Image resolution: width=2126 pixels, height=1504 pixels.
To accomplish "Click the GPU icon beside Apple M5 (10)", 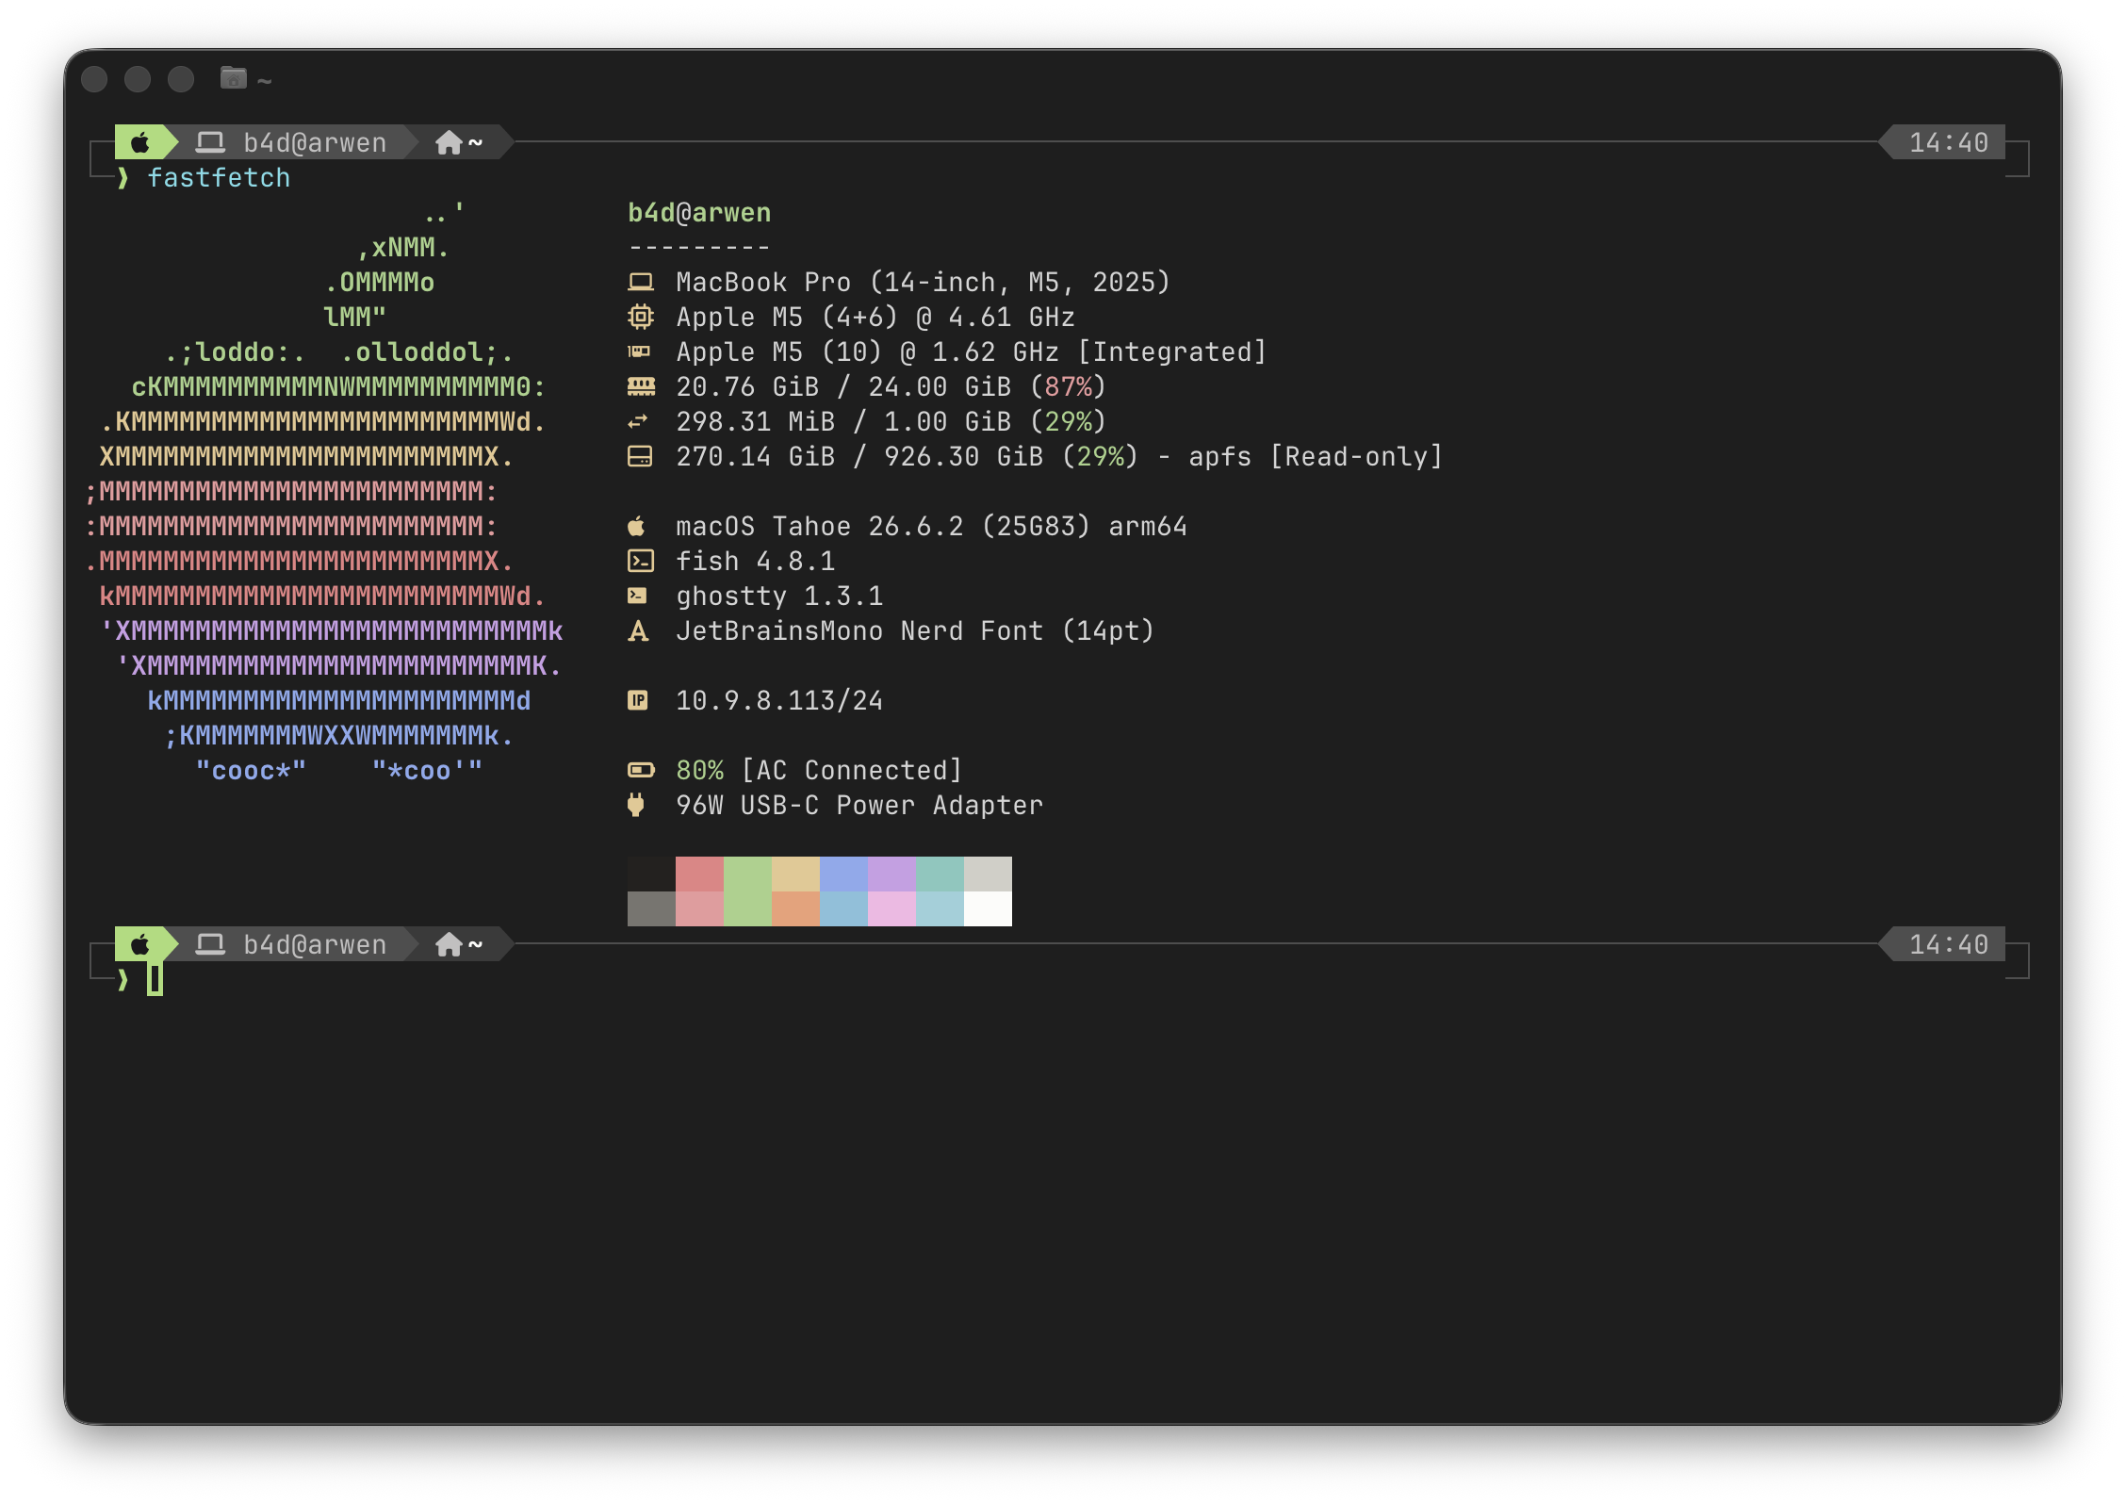I will click(640, 351).
